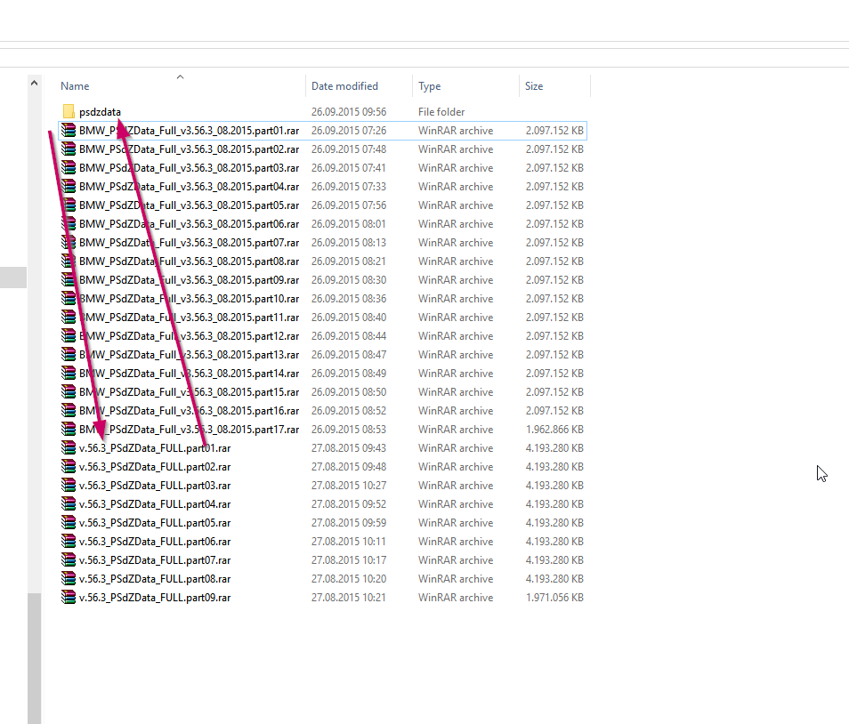The image size is (849, 724).
Task: Click WinRAR icon of BMW part10.rar
Action: pyautogui.click(x=69, y=298)
